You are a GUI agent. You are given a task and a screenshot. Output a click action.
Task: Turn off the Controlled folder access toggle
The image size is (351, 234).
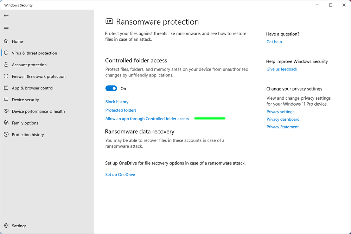[x=111, y=89]
